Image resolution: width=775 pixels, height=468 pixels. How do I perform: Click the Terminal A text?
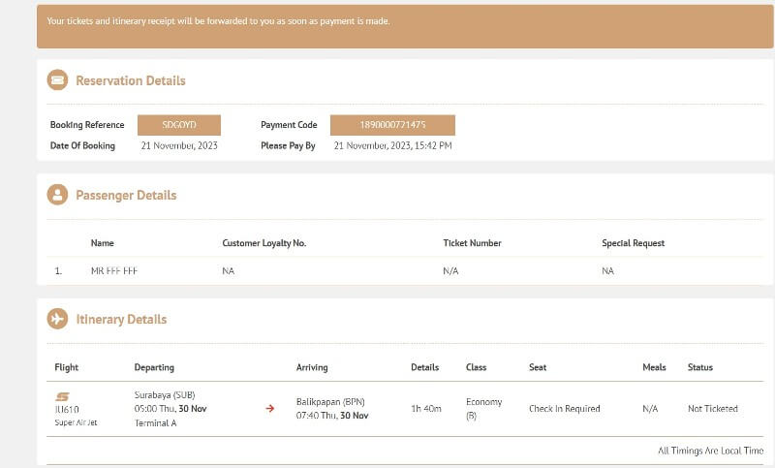tap(155, 423)
